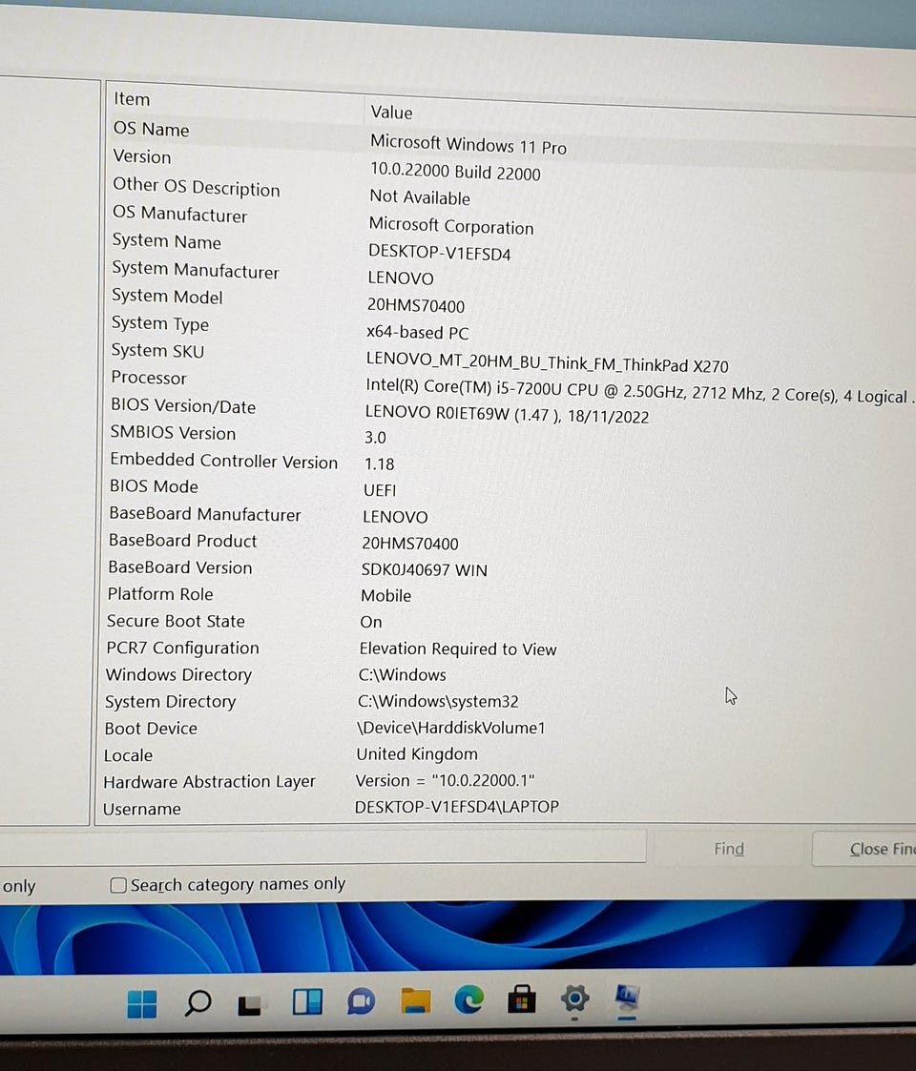The height and width of the screenshot is (1071, 916).
Task: Select the BaseBoard Version row
Action: click(x=179, y=566)
